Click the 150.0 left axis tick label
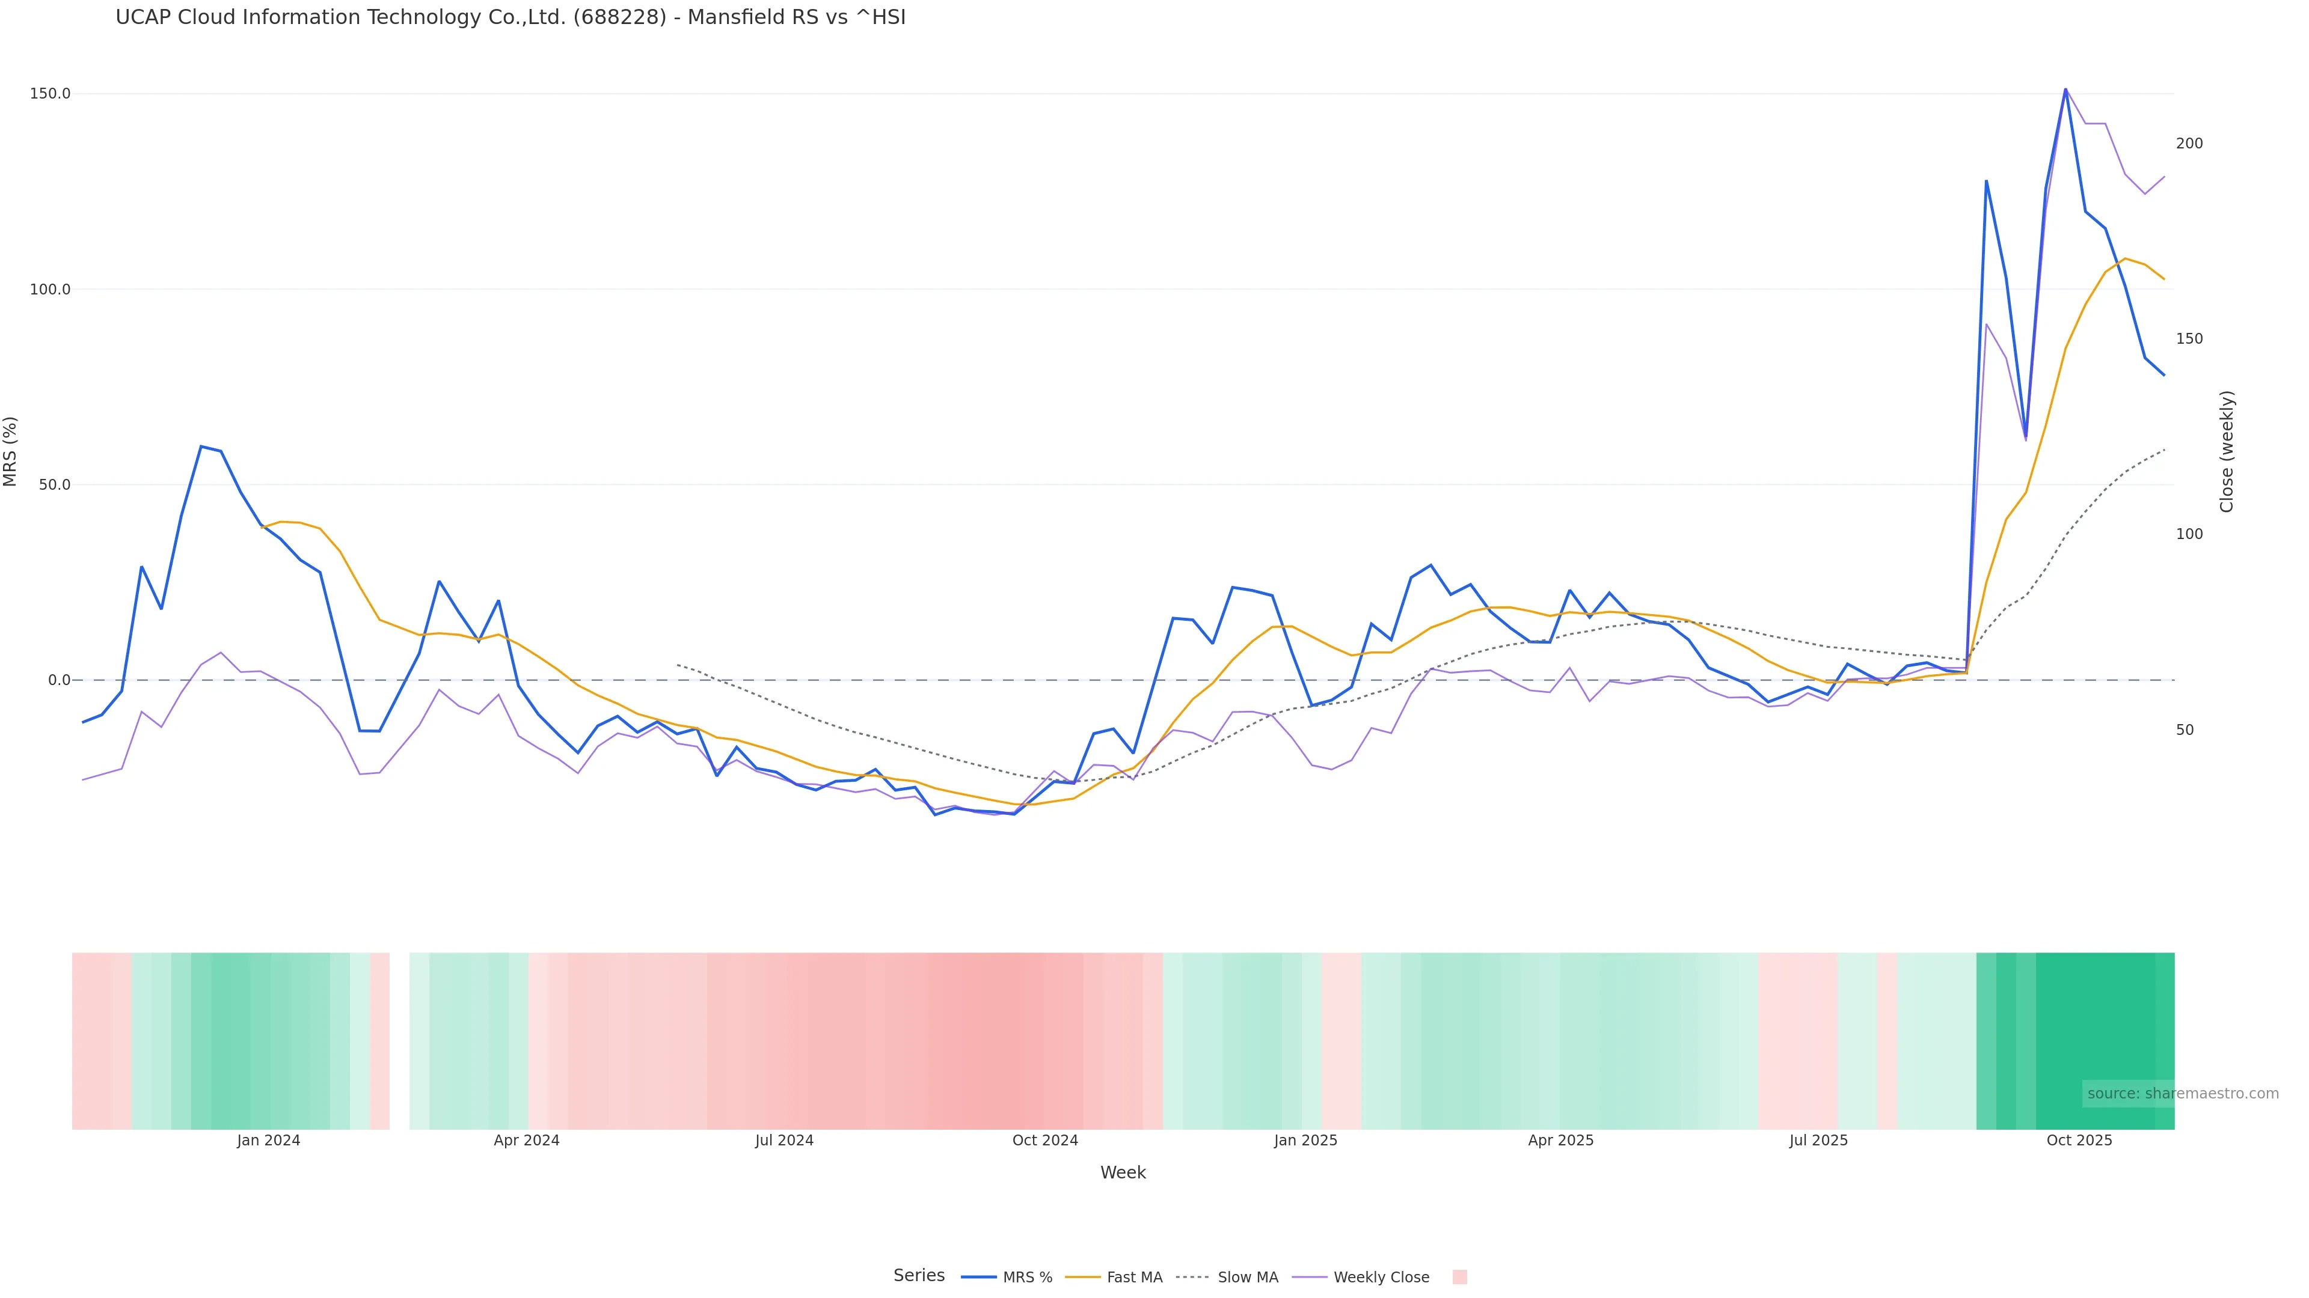Screen dimensions: 2309x1298 click(50, 94)
